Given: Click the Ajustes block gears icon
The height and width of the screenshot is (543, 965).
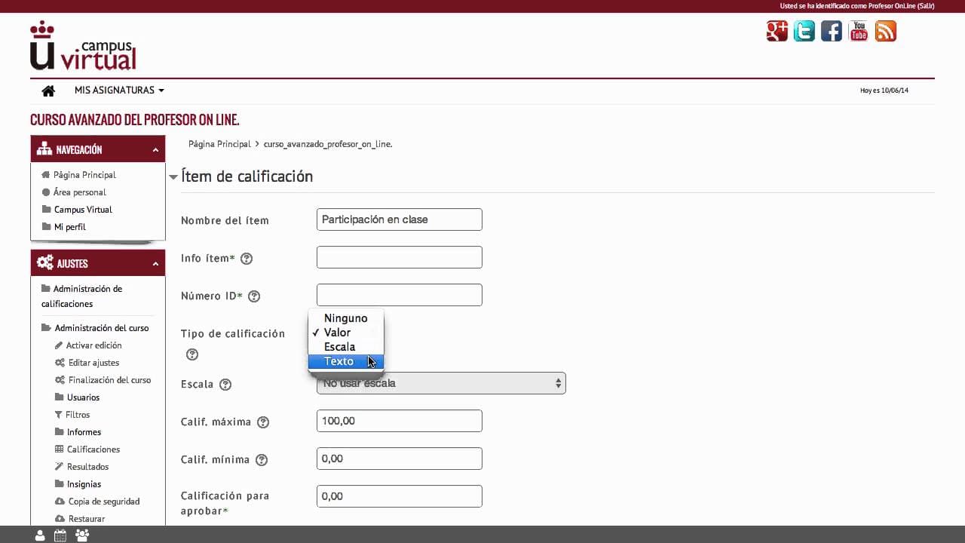Looking at the screenshot, I should tap(44, 263).
